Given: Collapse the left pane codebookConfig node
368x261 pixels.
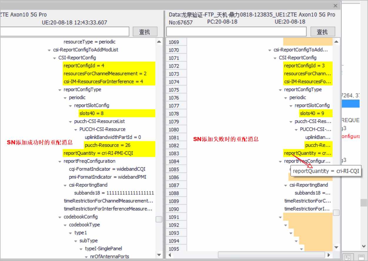Looking at the screenshot, I should pos(60,217).
